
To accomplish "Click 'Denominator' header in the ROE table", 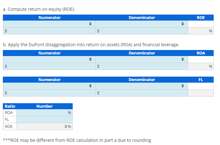I will (x=142, y=17).
